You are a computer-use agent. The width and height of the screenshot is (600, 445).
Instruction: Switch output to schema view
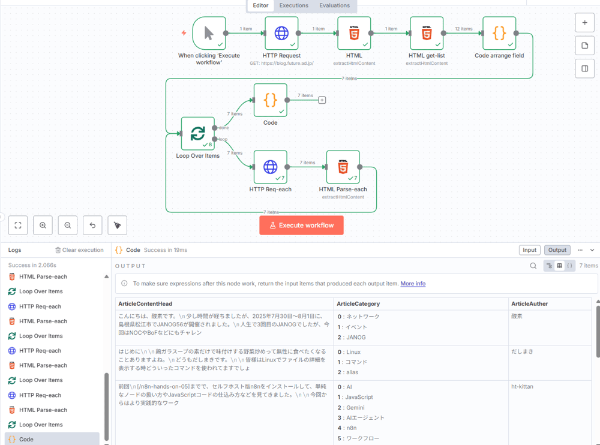549,266
